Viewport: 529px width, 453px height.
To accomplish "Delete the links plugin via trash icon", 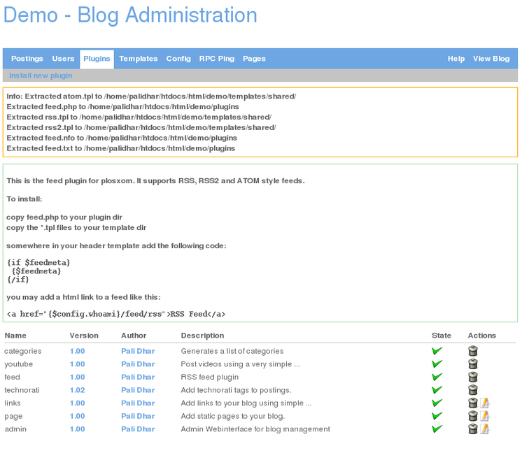I will [472, 403].
